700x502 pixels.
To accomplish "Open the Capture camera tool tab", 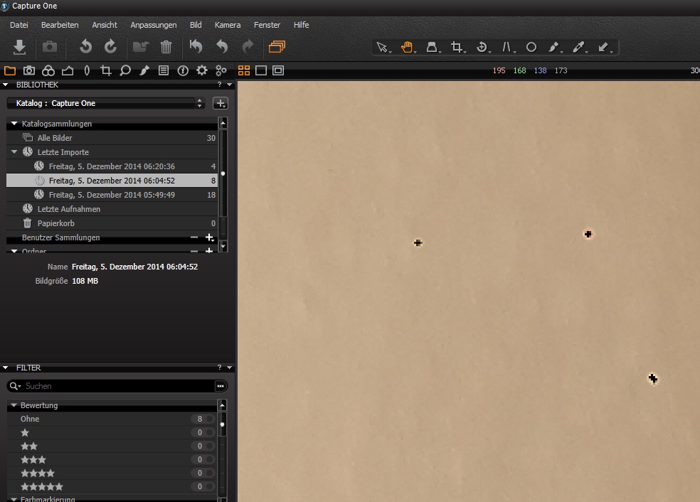I will [x=29, y=70].
